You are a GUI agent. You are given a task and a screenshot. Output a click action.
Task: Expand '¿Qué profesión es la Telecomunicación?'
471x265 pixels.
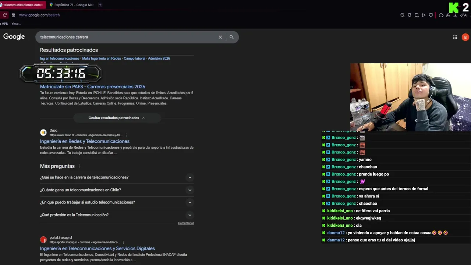pyautogui.click(x=117, y=215)
